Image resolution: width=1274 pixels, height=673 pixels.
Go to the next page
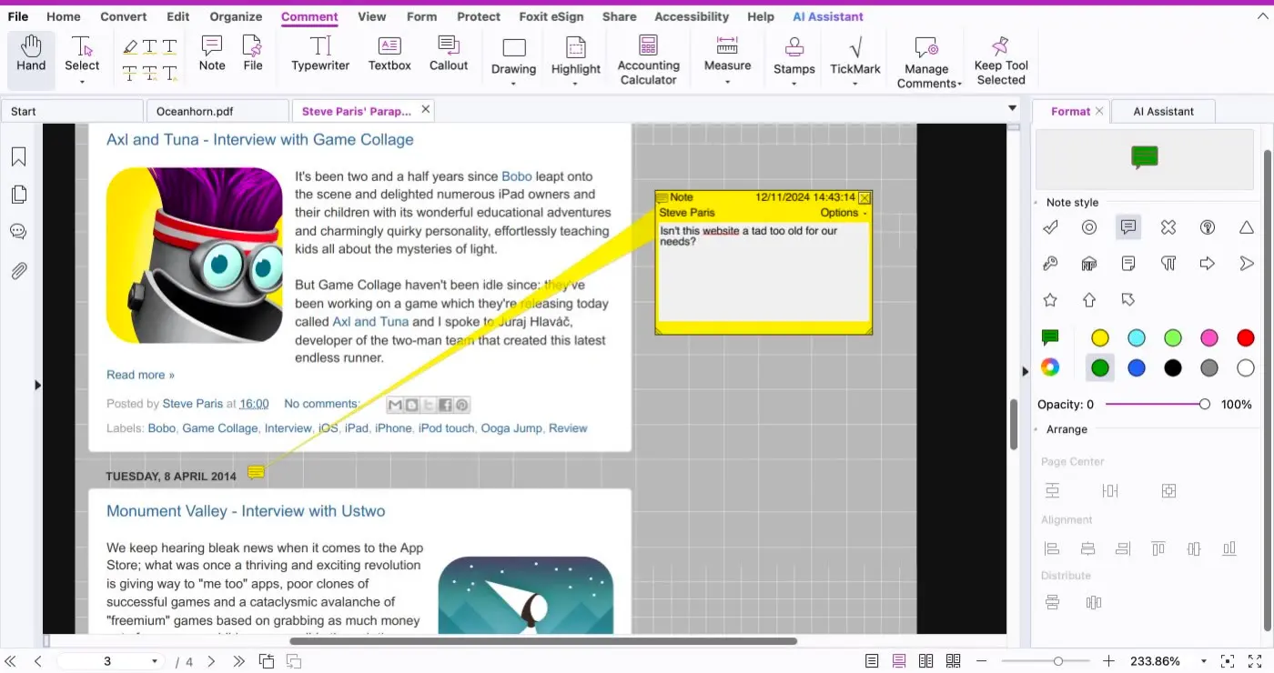click(x=211, y=661)
